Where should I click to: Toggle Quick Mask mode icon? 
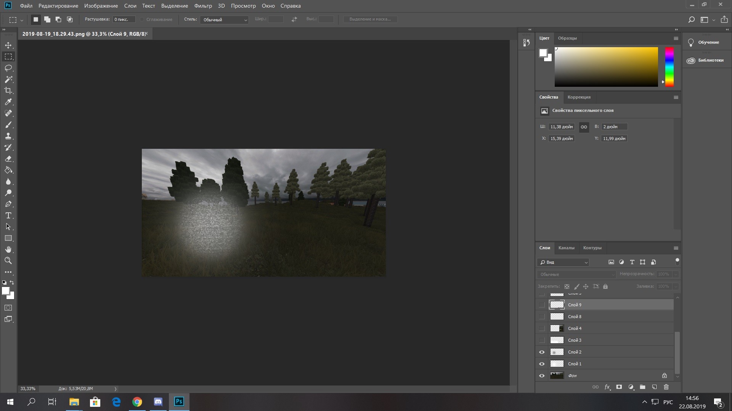(x=8, y=307)
